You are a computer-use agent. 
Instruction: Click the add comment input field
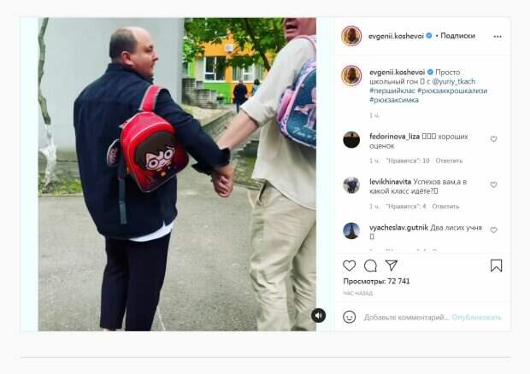(406, 318)
